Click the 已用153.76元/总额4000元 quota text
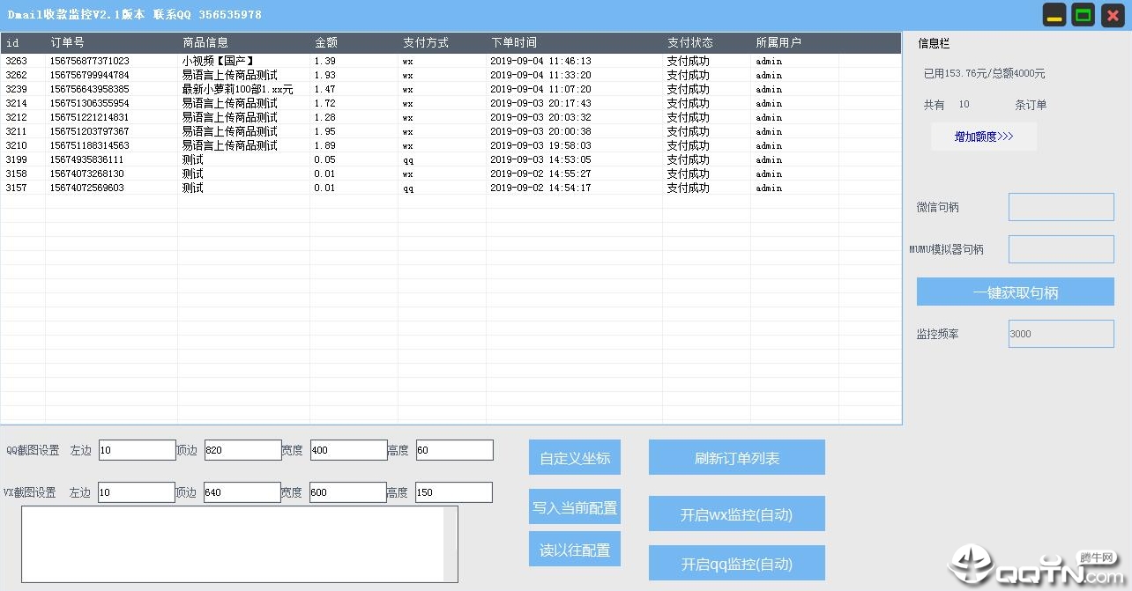Viewport: 1132px width, 591px height. click(x=984, y=73)
